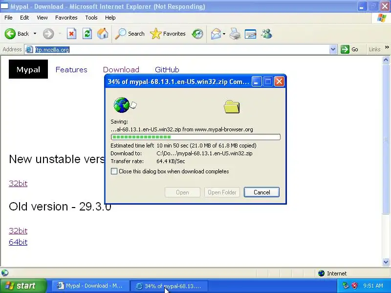Click the page scrollbar up arrow
This screenshot has height=293, width=391.
tap(386, 60)
